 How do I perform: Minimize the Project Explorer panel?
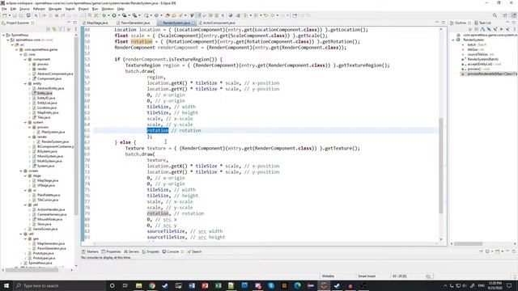point(69,23)
